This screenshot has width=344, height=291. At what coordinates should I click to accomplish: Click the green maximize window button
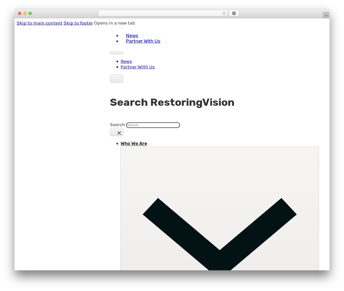coord(30,13)
